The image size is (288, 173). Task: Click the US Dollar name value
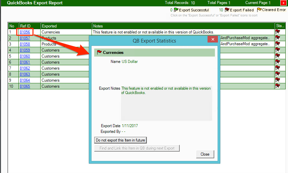pyautogui.click(x=130, y=62)
